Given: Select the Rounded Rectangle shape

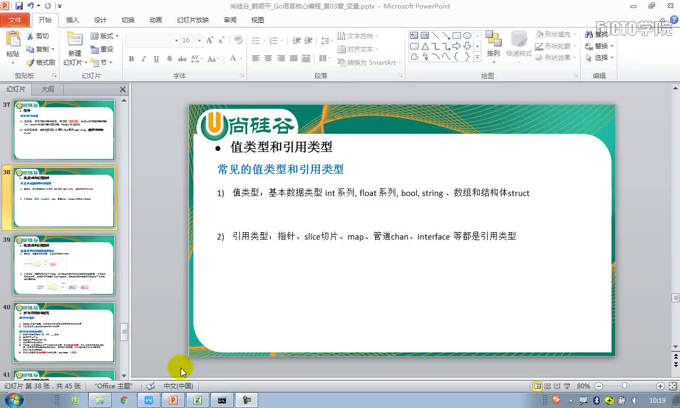Looking at the screenshot, I should (x=414, y=46).
